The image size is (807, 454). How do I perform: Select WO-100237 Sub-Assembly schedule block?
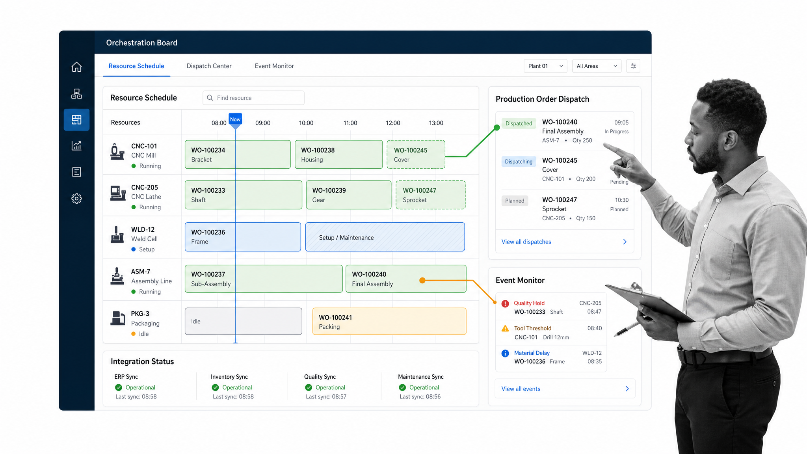264,279
